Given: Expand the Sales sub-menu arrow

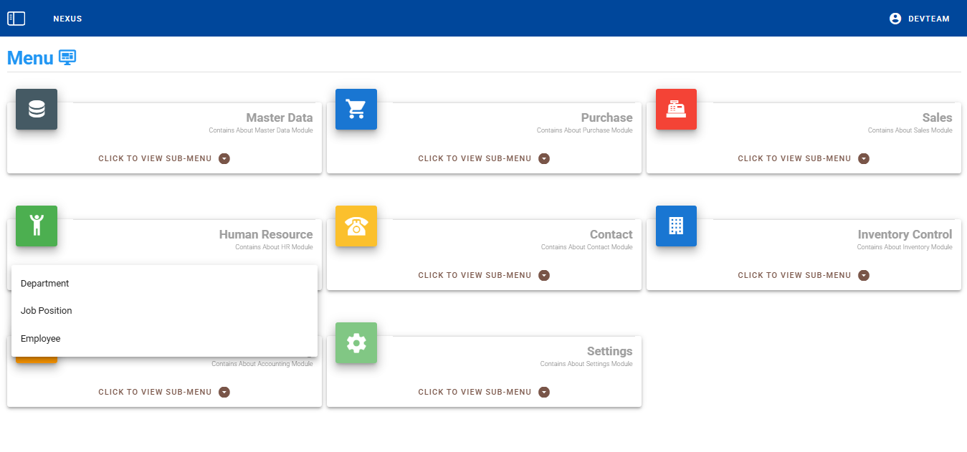Looking at the screenshot, I should coord(864,158).
